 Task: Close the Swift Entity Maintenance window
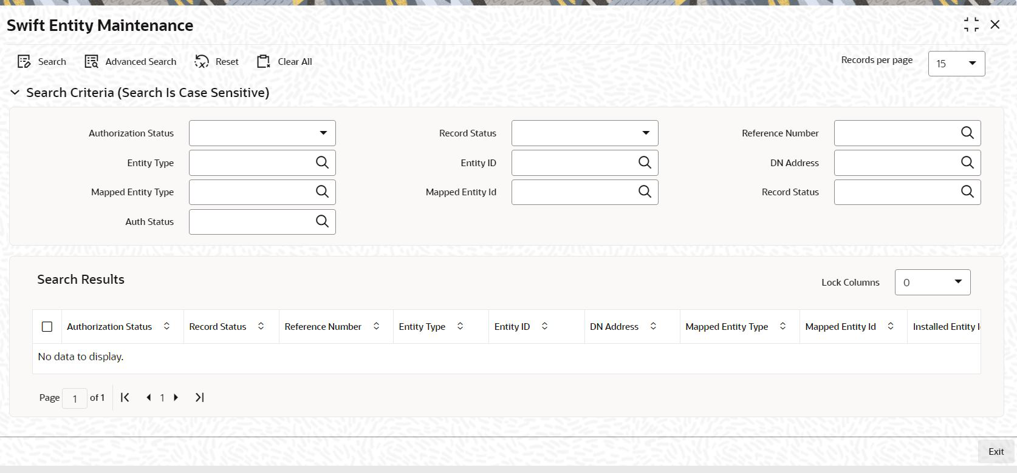(x=995, y=24)
